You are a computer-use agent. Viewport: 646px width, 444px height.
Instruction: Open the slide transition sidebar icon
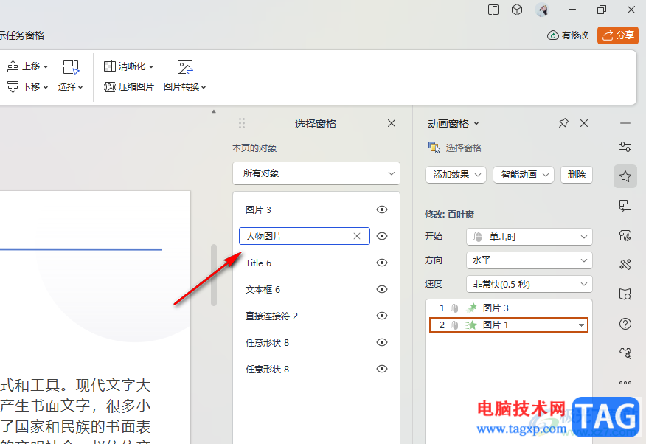[625, 206]
